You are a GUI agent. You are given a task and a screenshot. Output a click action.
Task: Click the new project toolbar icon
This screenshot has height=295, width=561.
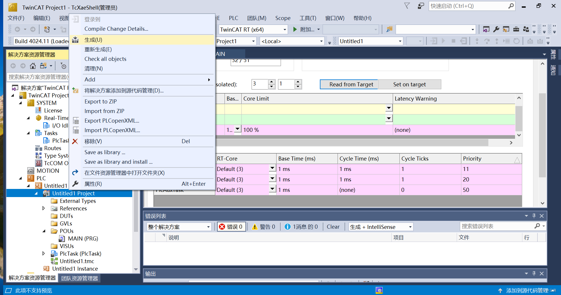click(x=46, y=29)
